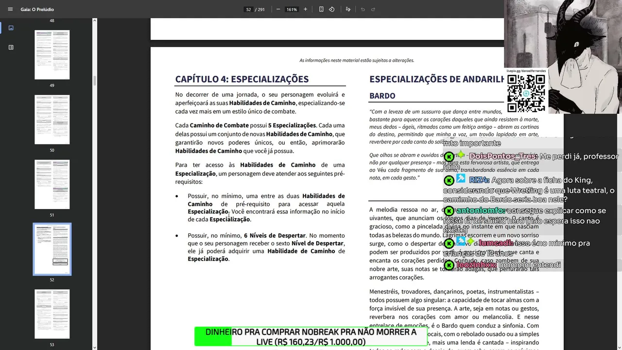
Task: Open page 50 thumbnail
Action: tap(52, 120)
